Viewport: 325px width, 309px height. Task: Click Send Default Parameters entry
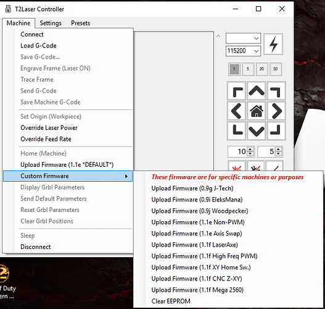click(x=68, y=198)
